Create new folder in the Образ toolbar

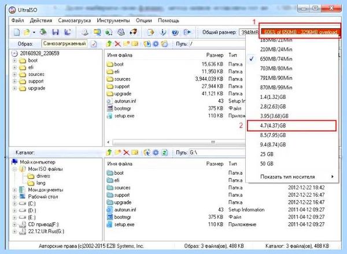coord(126,44)
